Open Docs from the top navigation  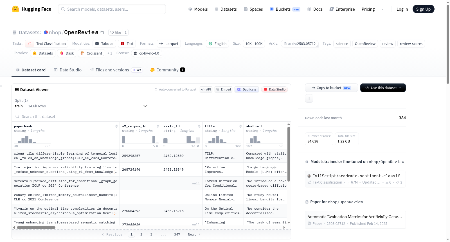pos(315,9)
